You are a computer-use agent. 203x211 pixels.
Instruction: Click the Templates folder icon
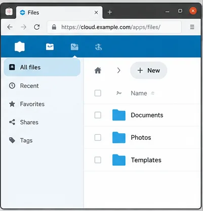pos(119,160)
